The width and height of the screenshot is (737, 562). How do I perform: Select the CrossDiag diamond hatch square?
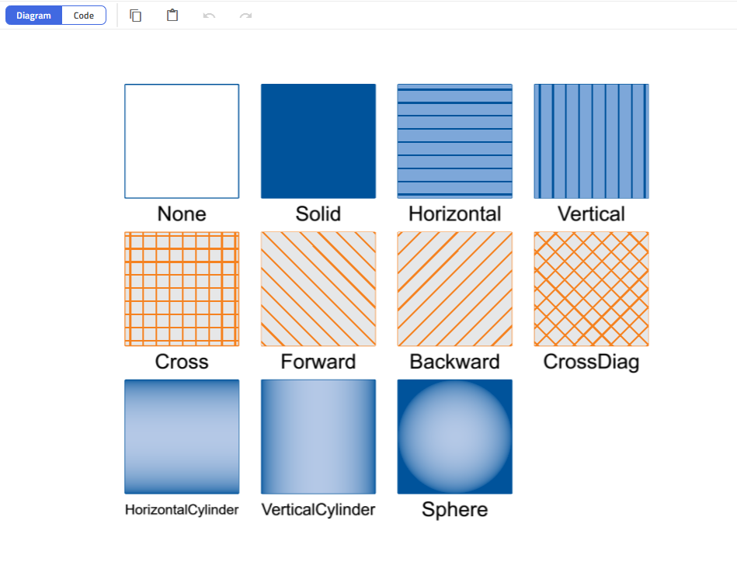coord(592,289)
